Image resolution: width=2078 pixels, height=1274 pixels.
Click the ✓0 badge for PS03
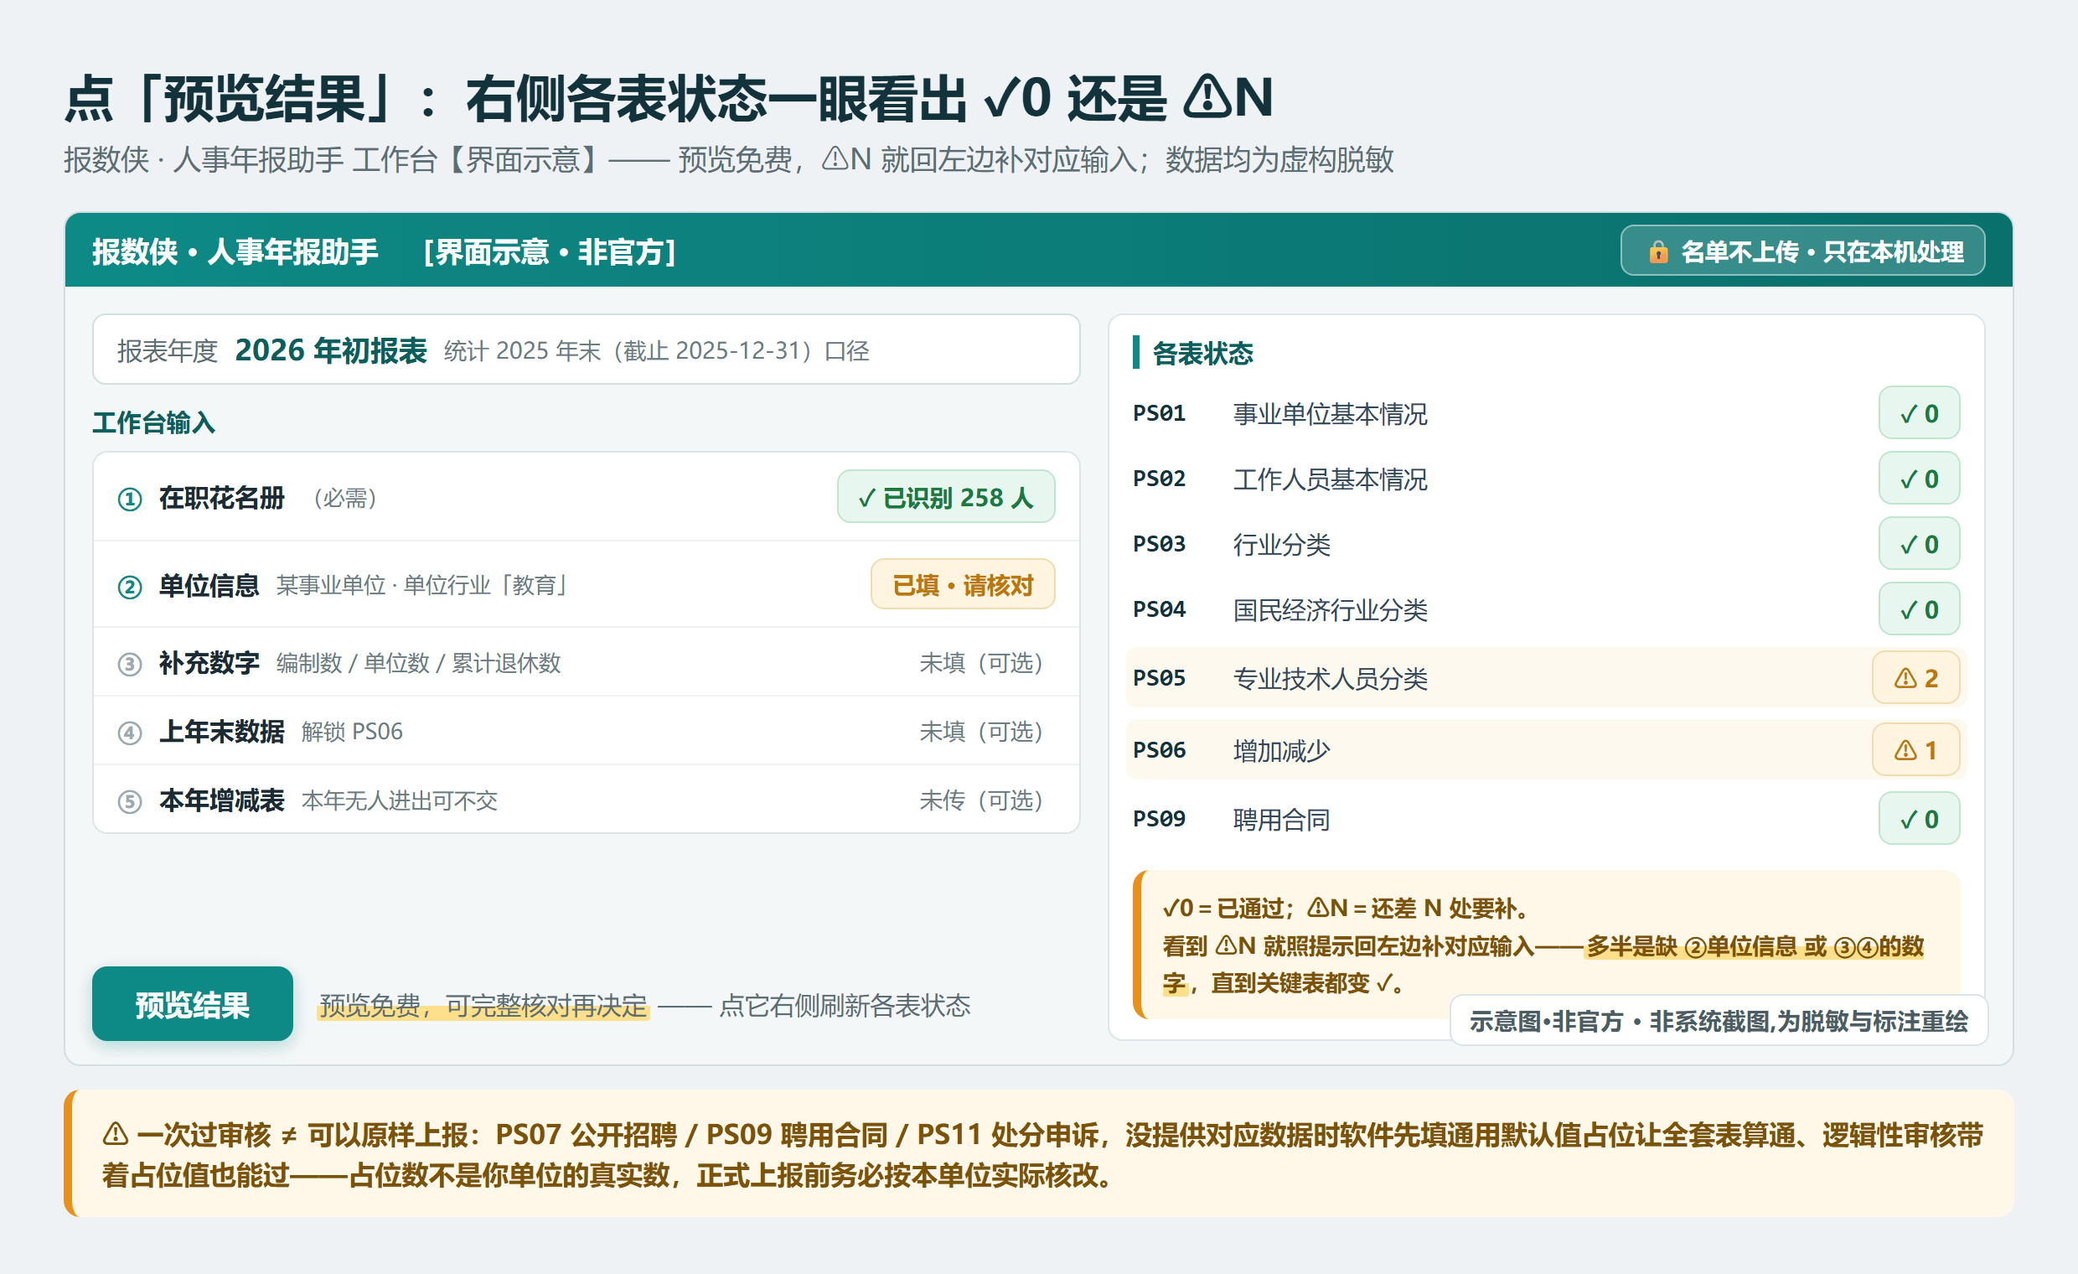coord(1919,544)
